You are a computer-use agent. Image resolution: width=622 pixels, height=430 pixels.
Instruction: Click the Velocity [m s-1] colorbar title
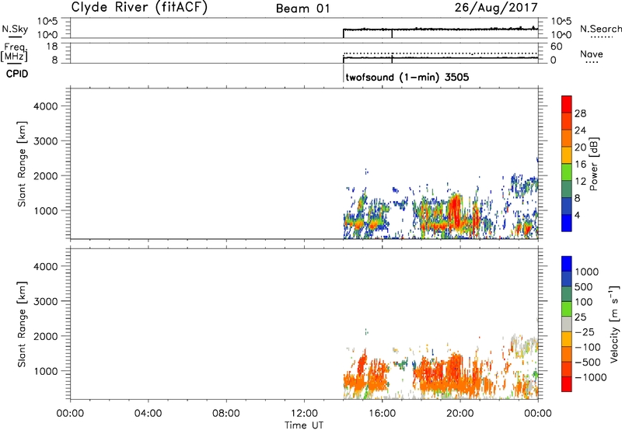614,324
